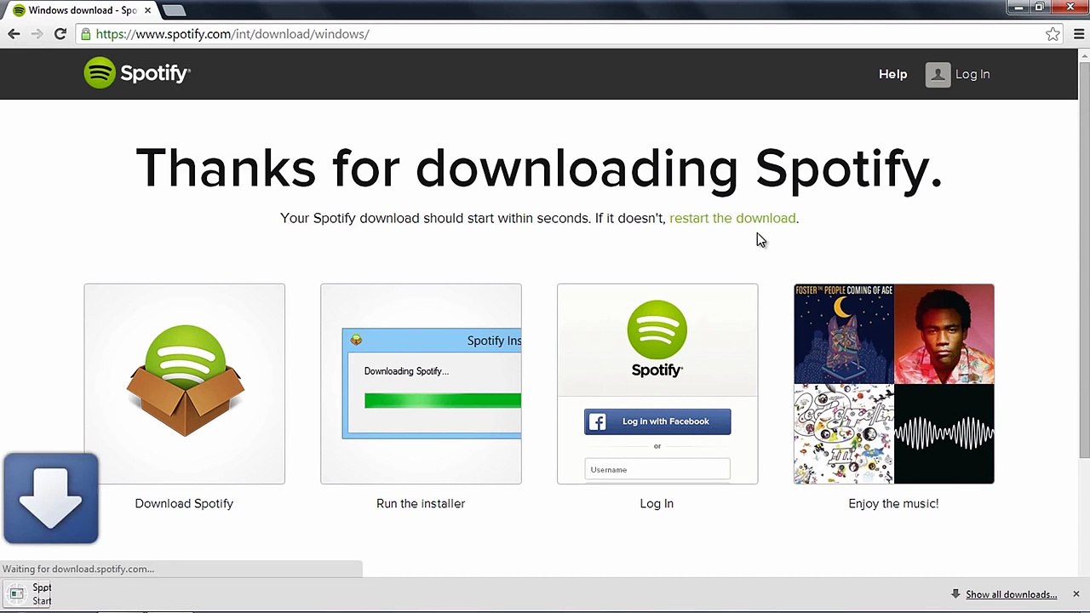
Task: Click the Download Spotify box illustration
Action: tap(185, 384)
